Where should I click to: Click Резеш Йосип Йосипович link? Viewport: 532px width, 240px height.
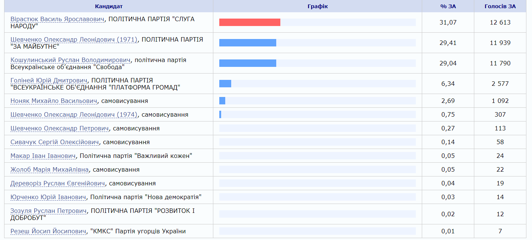point(48,231)
